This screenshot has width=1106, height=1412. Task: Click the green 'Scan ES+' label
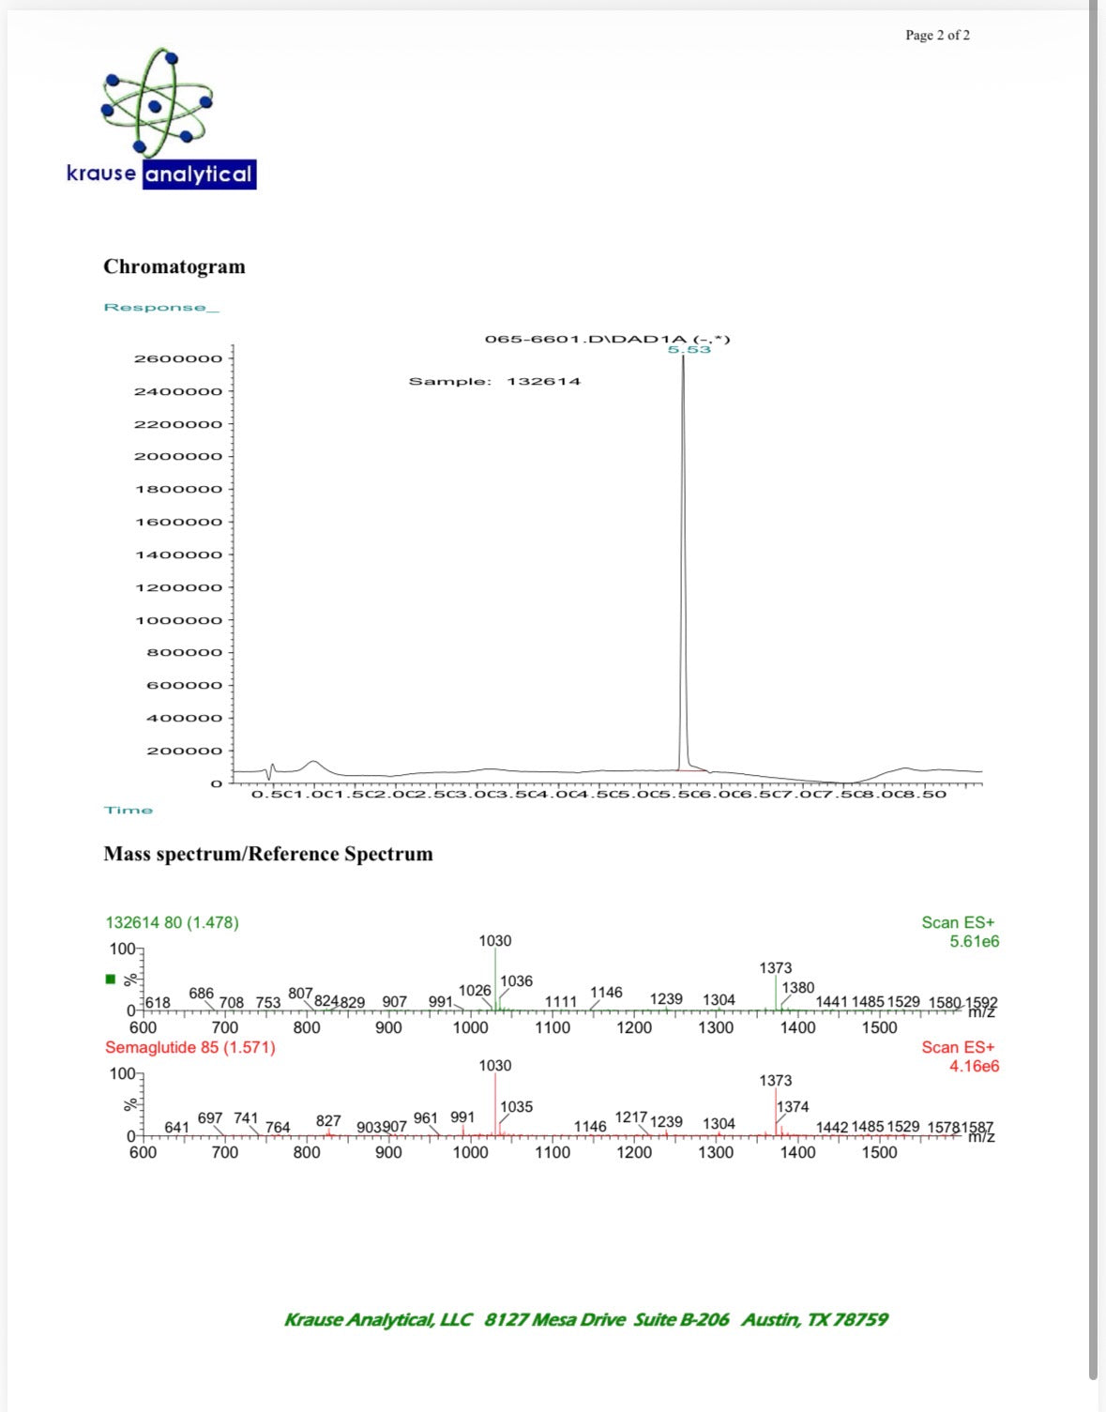[x=958, y=922]
